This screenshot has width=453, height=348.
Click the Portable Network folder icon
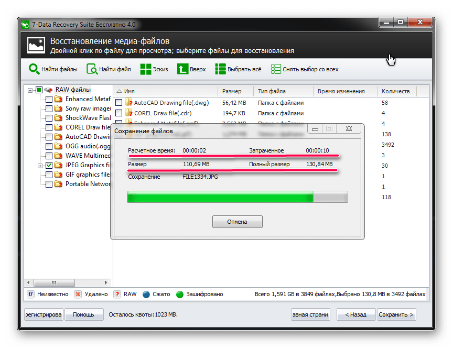click(x=58, y=184)
